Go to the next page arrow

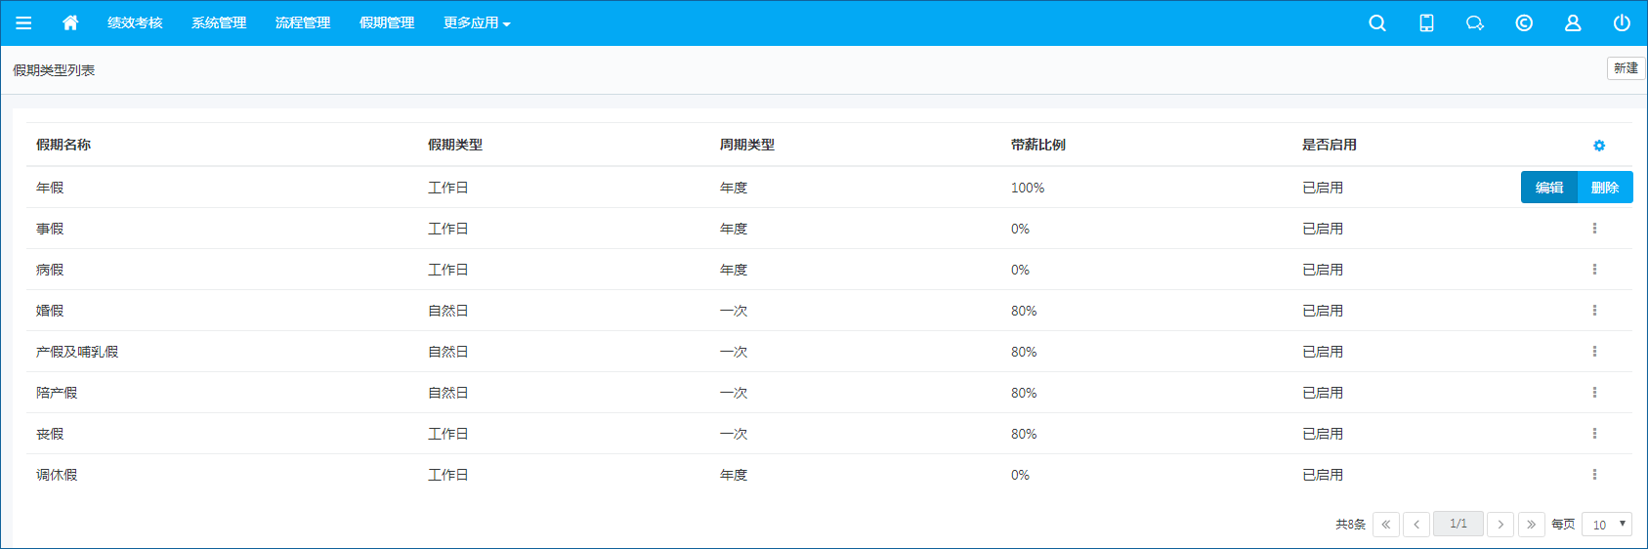pyautogui.click(x=1500, y=525)
